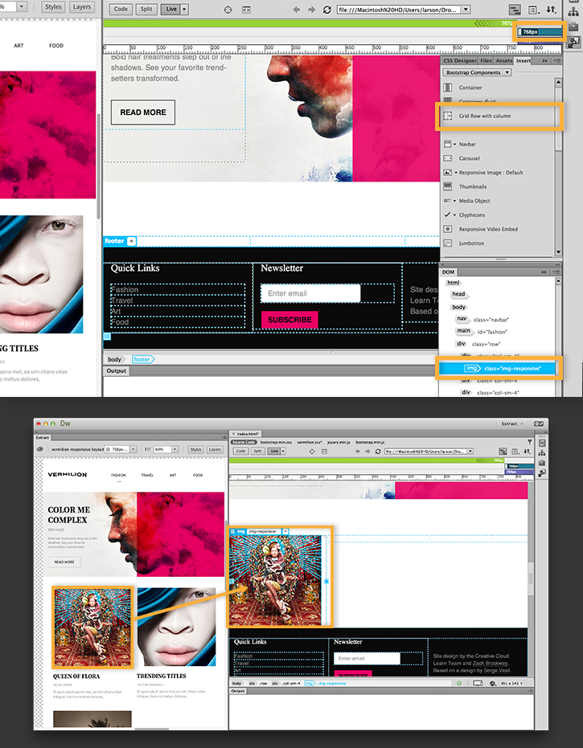Refresh live view in lower window toolbar
This screenshot has height=748, width=583.
point(378,451)
